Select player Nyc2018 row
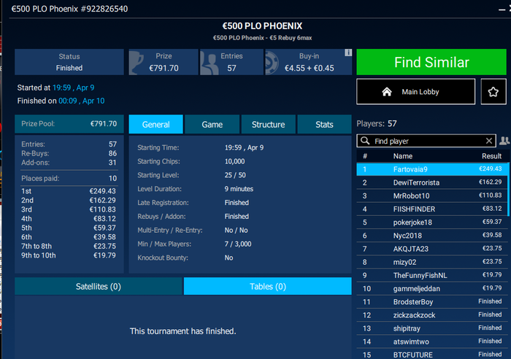Viewport: 511px width, 359px height. (x=432, y=236)
